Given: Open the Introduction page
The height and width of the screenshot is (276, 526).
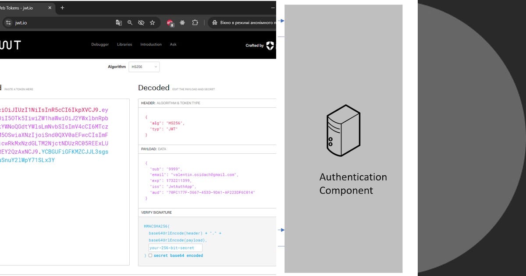Looking at the screenshot, I should point(151,44).
